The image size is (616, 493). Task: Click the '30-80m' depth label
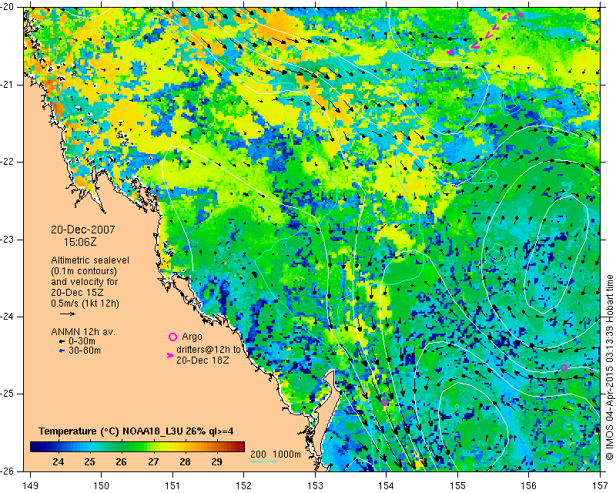(x=84, y=350)
